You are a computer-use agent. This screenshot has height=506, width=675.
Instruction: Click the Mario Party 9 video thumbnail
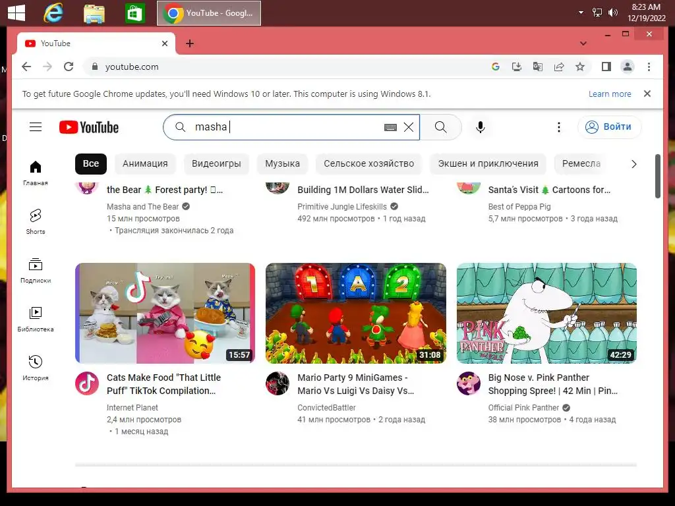tap(355, 313)
